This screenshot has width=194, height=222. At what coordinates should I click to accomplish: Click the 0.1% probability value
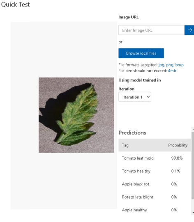click(176, 171)
